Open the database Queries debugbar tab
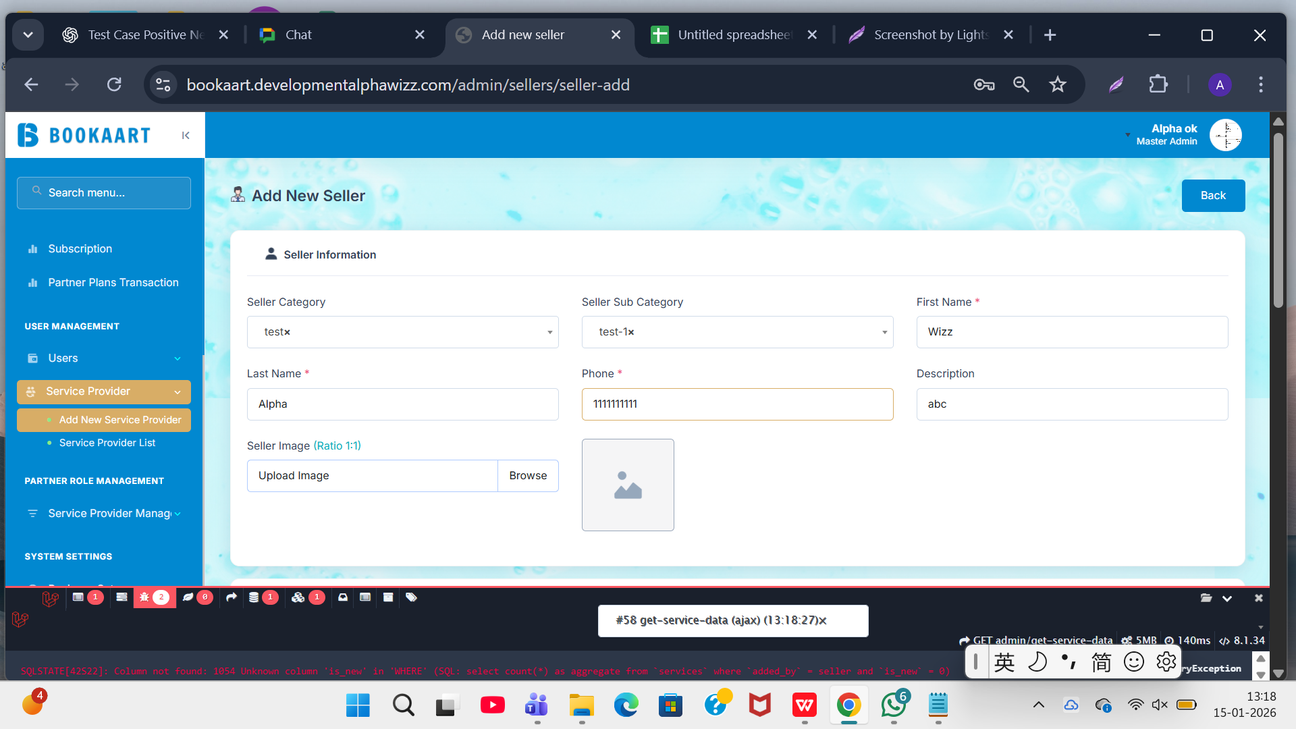This screenshot has height=729, width=1296. [x=262, y=597]
